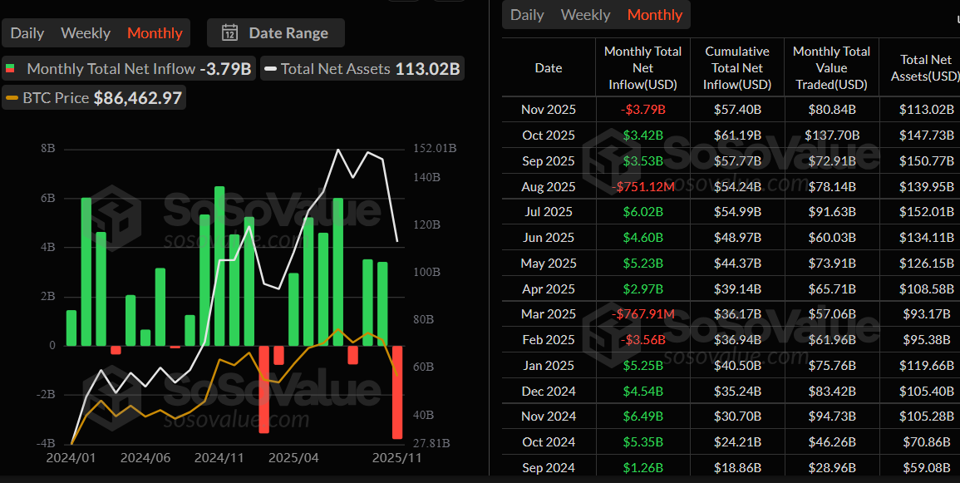Click the green-red Net Inflow legend marker
This screenshot has width=960, height=483.
tap(11, 69)
